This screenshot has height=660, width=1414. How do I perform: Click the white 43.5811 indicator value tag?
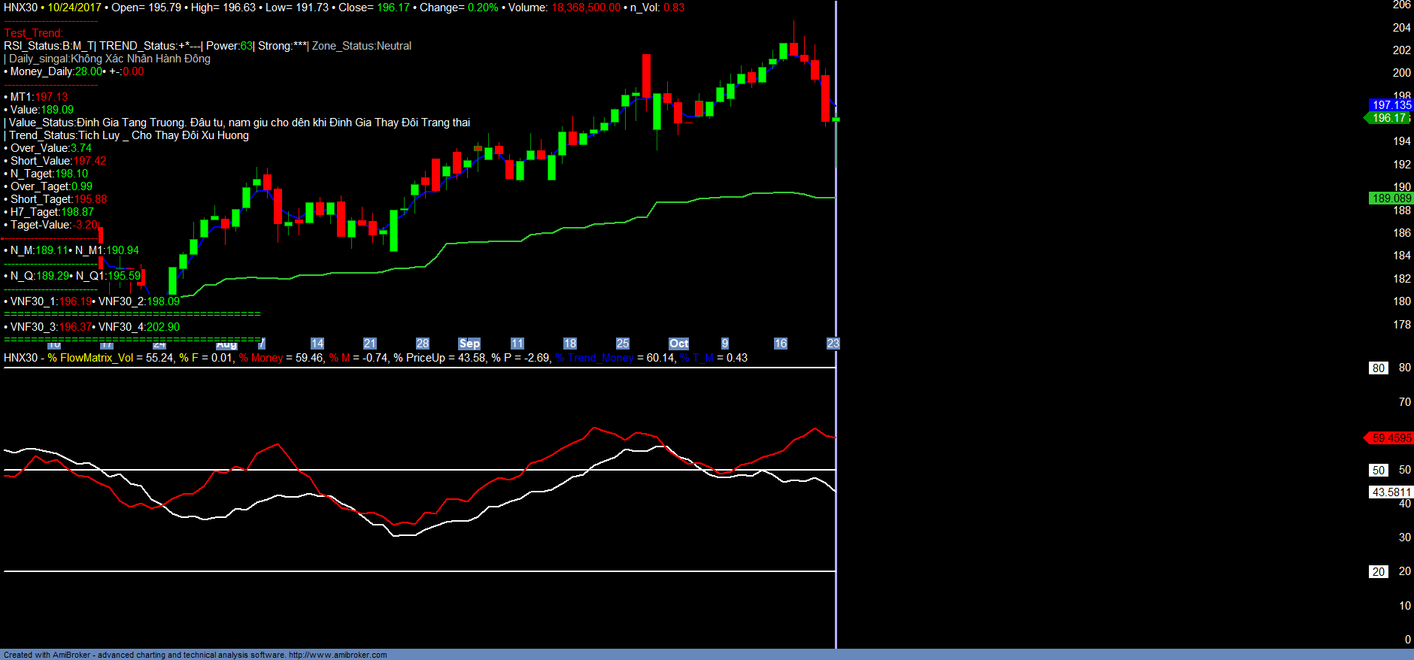[x=1391, y=492]
